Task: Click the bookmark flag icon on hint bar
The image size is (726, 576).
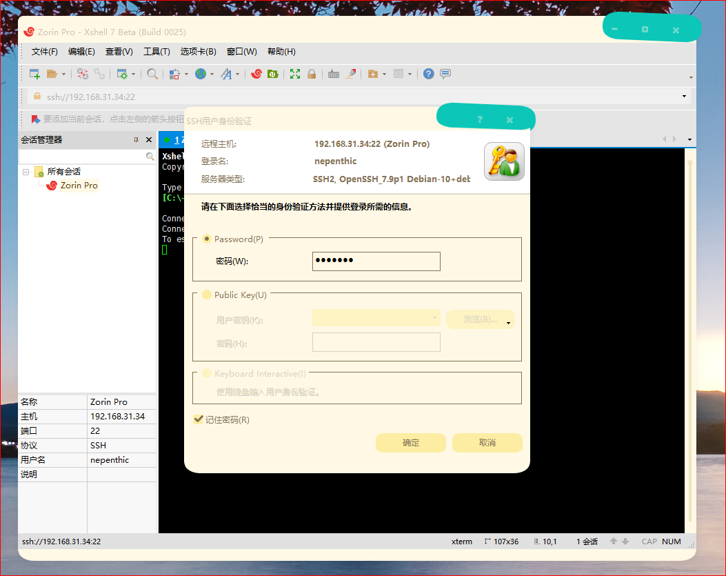Action: 35,119
